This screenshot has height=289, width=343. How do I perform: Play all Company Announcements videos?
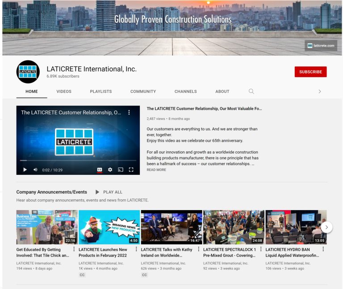109,192
